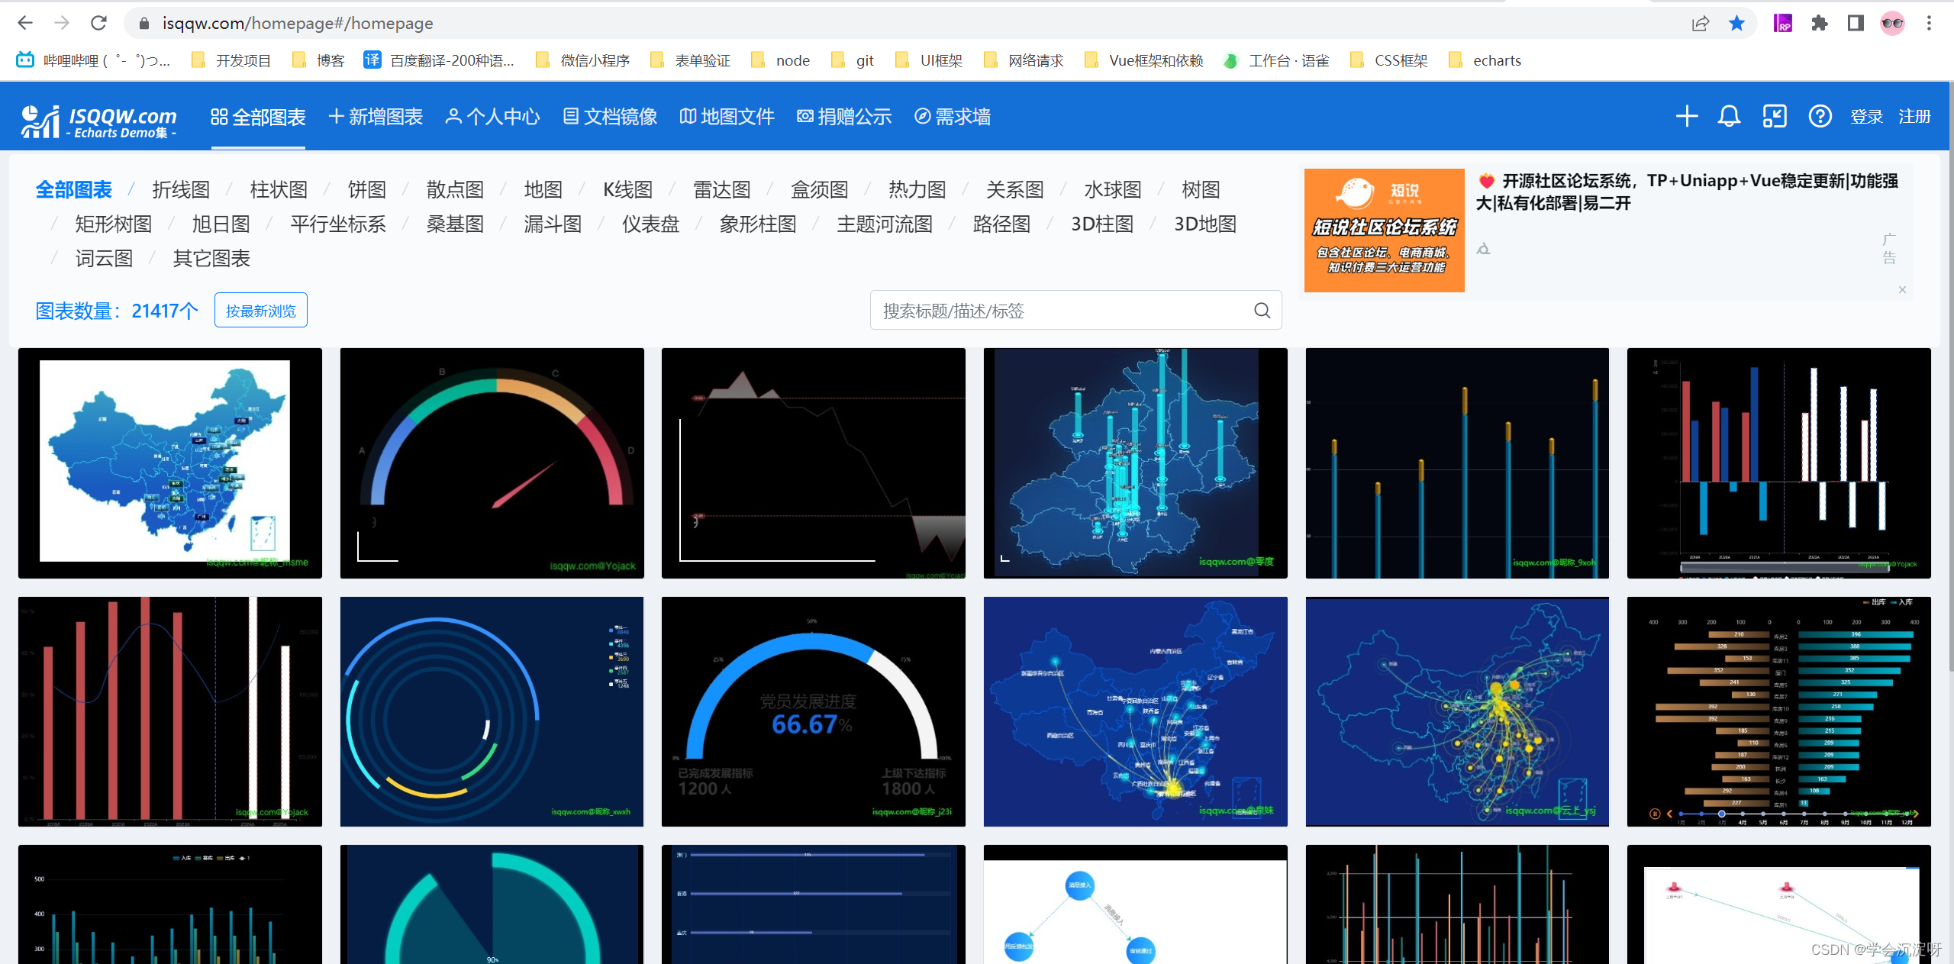Viewport: 1954px width, 964px height.
Task: Select the 柱状图 category filter
Action: click(x=279, y=189)
